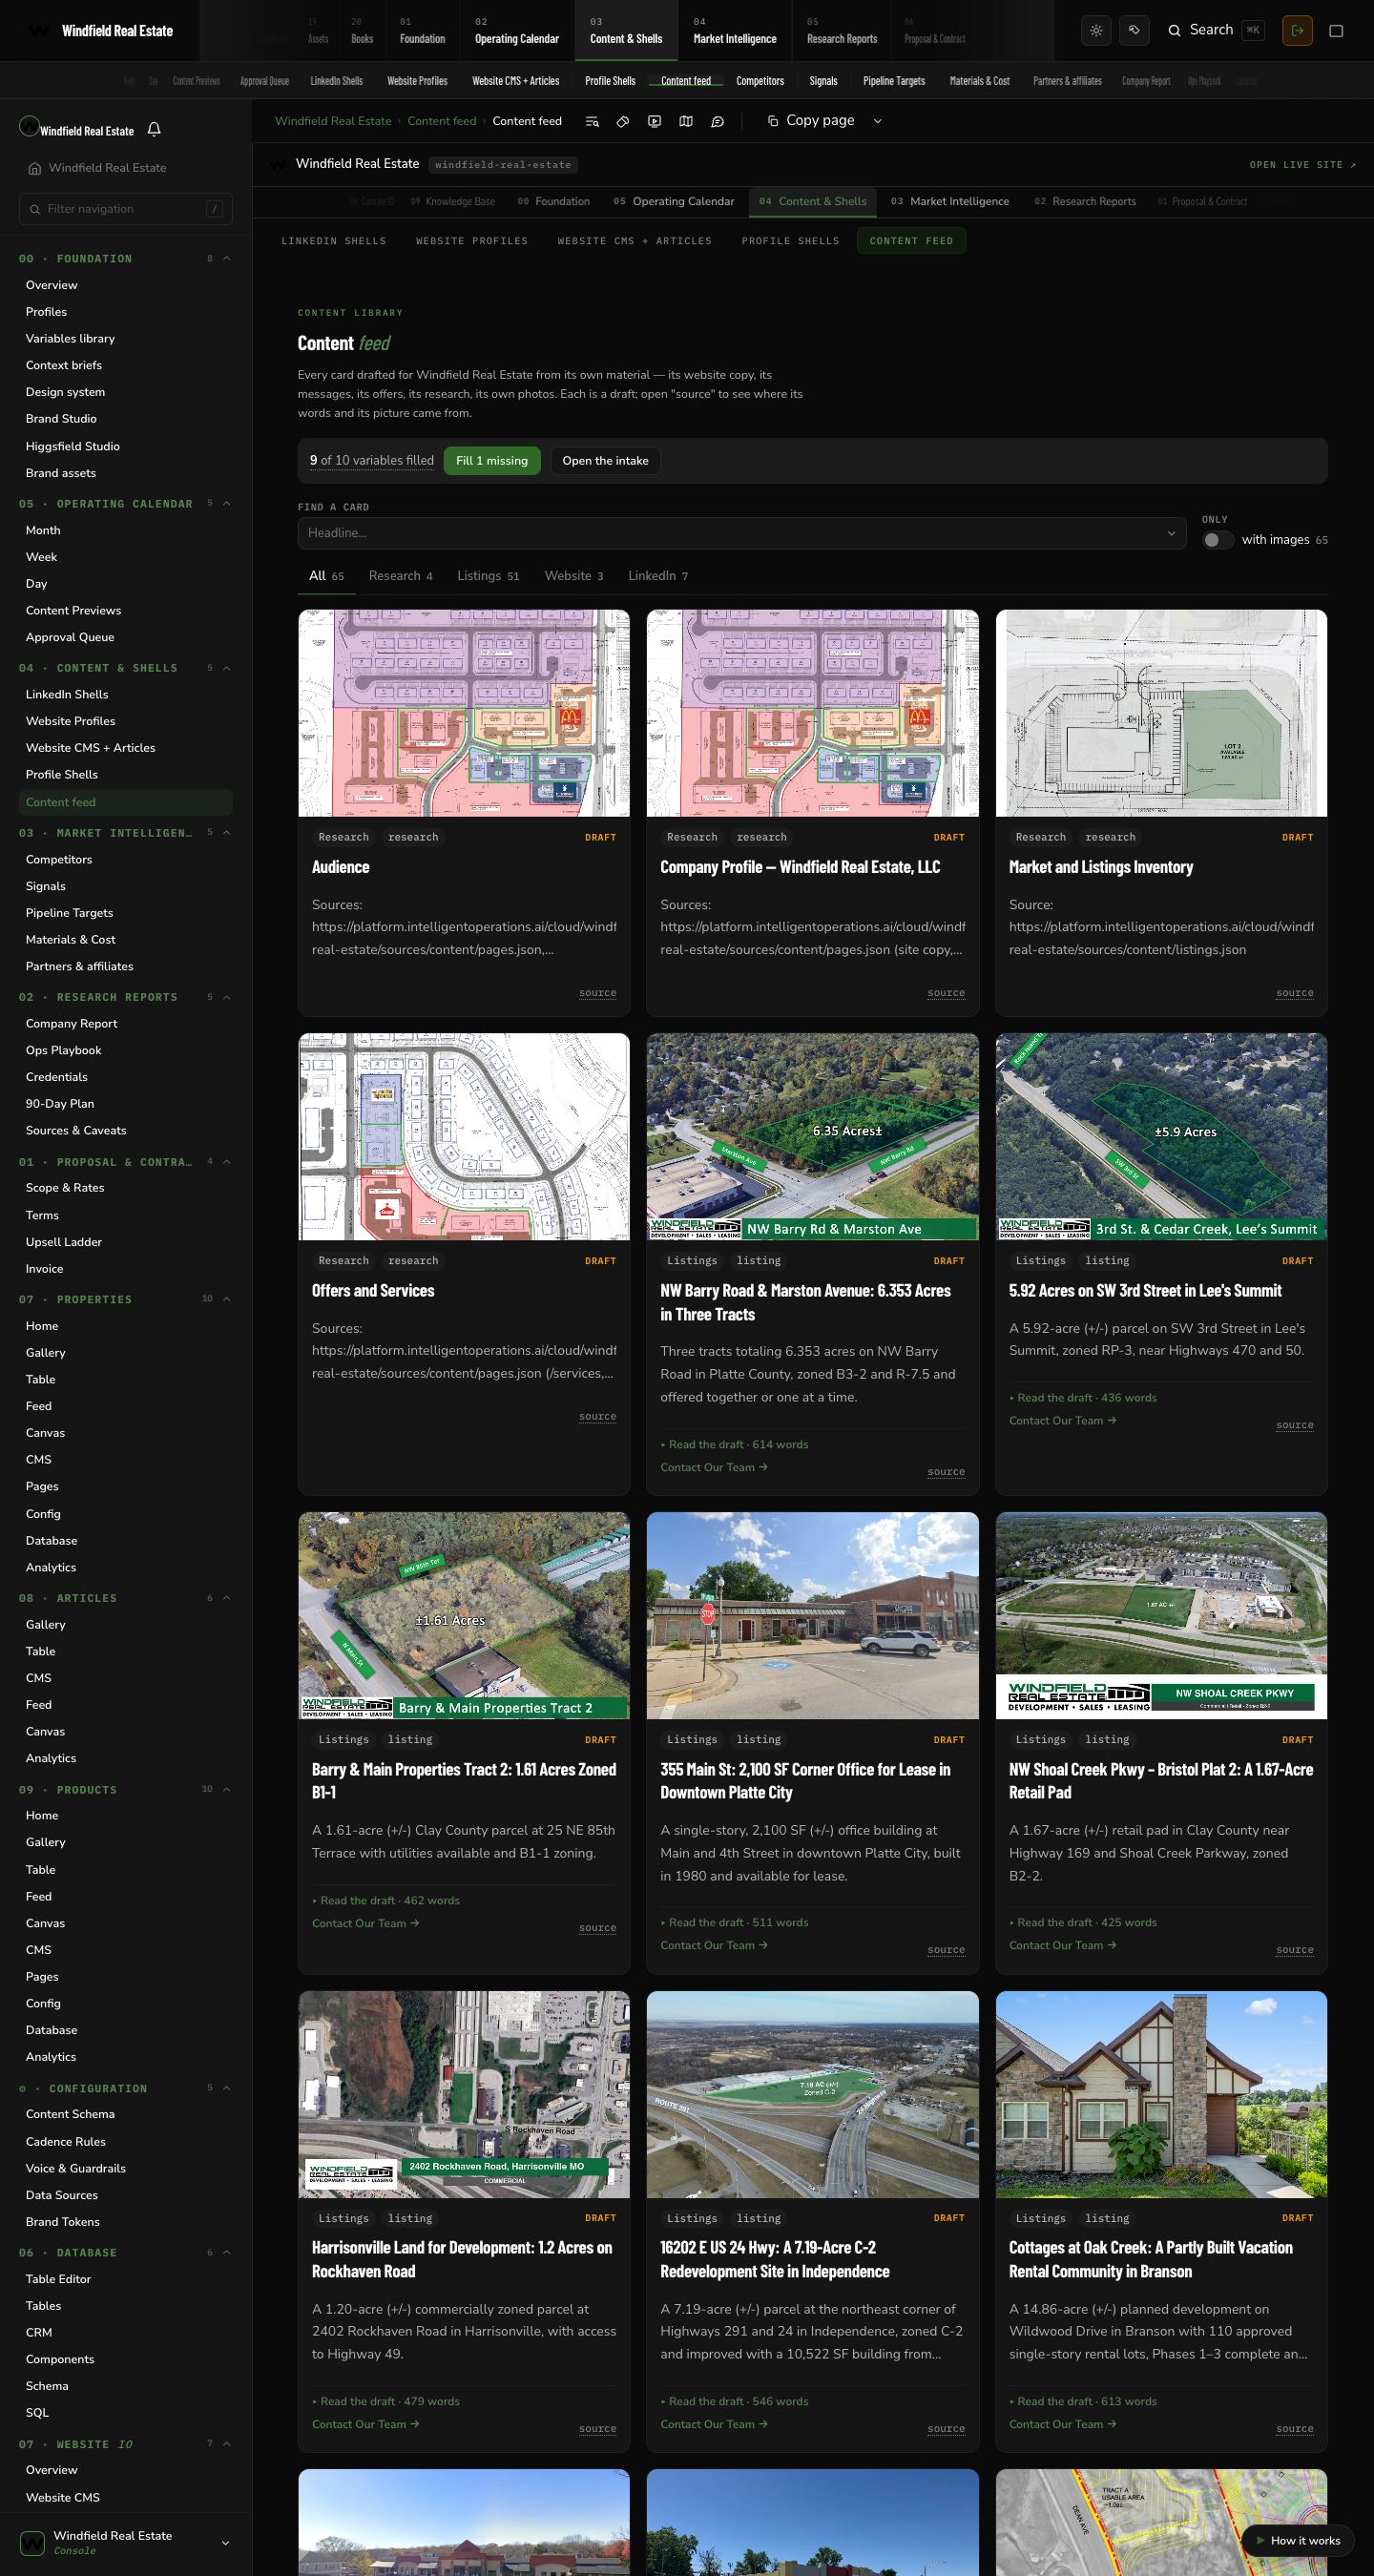
Task: Click the play screen icon in breadcrumb toolbar
Action: pyautogui.click(x=654, y=121)
